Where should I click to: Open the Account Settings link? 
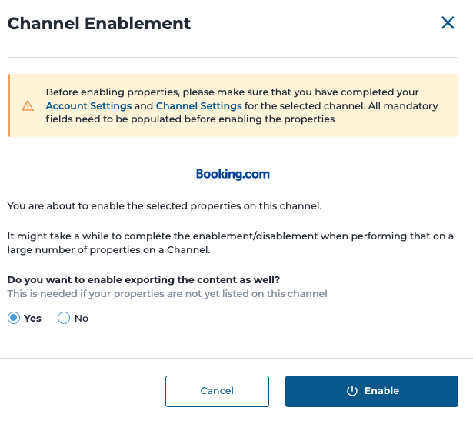coord(88,106)
